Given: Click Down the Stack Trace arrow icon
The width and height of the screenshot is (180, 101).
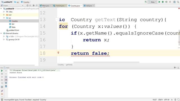Looking at the screenshot, I should pos(6,74).
